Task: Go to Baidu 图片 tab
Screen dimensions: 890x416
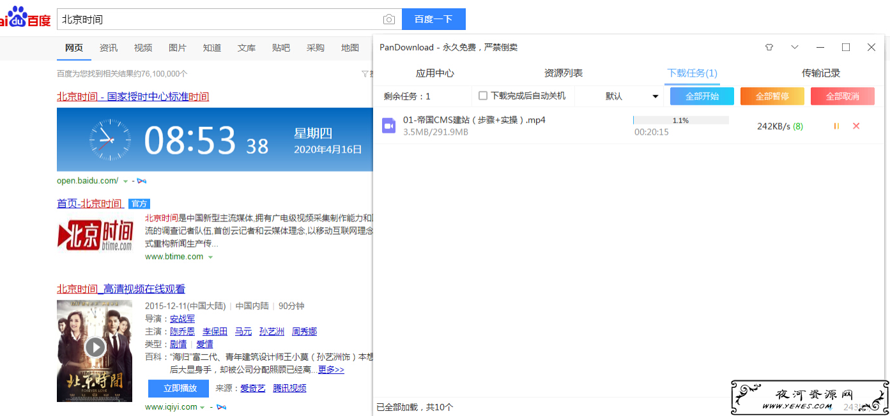Action: [x=178, y=48]
